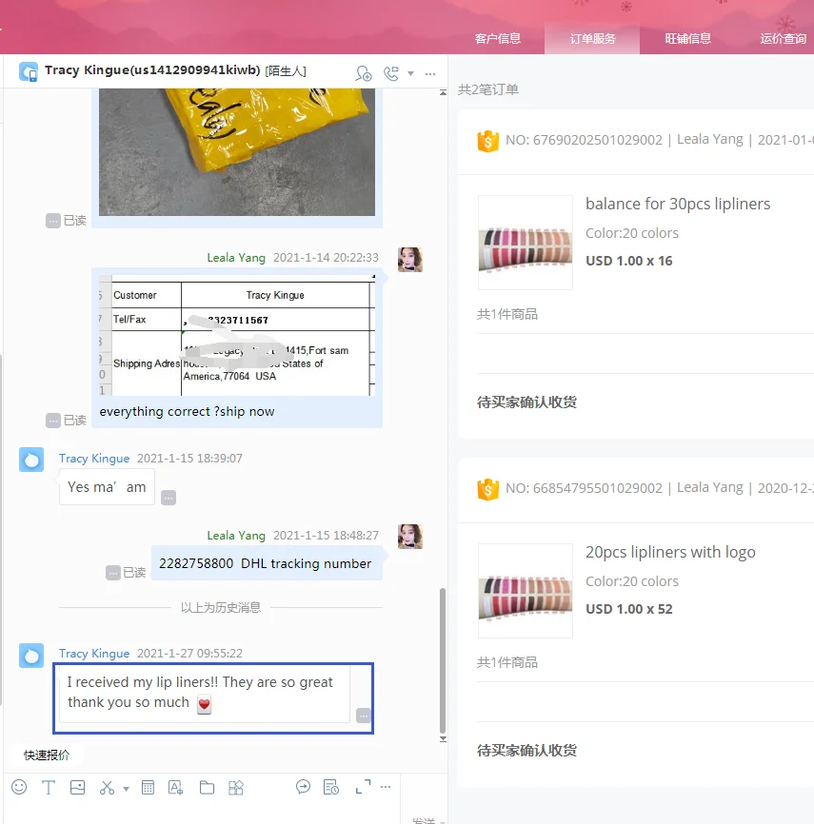Open the calculator icon in chat toolbar
The image size is (814, 824).
pos(148,787)
